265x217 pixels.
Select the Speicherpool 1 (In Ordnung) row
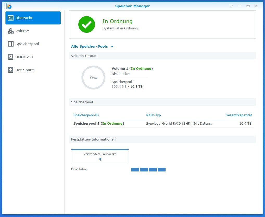pyautogui.click(x=162, y=124)
